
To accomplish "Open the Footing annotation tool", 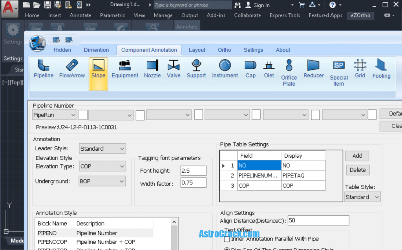I will click(381, 69).
